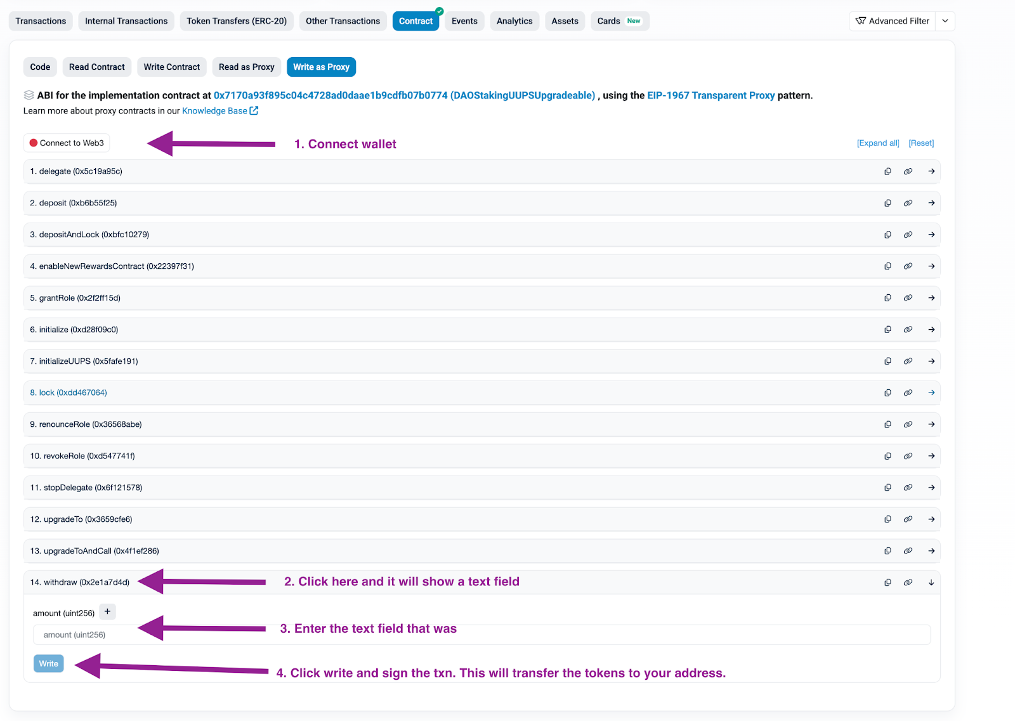Copy permalink for stopDelegate row
The width and height of the screenshot is (1015, 721).
click(908, 488)
